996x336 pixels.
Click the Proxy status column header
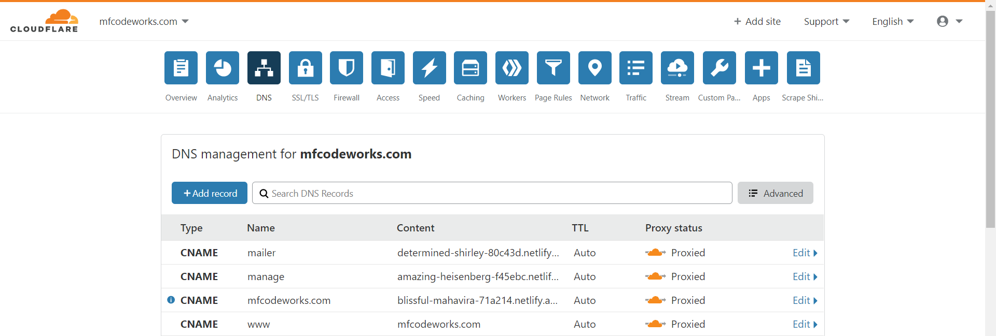tap(674, 228)
